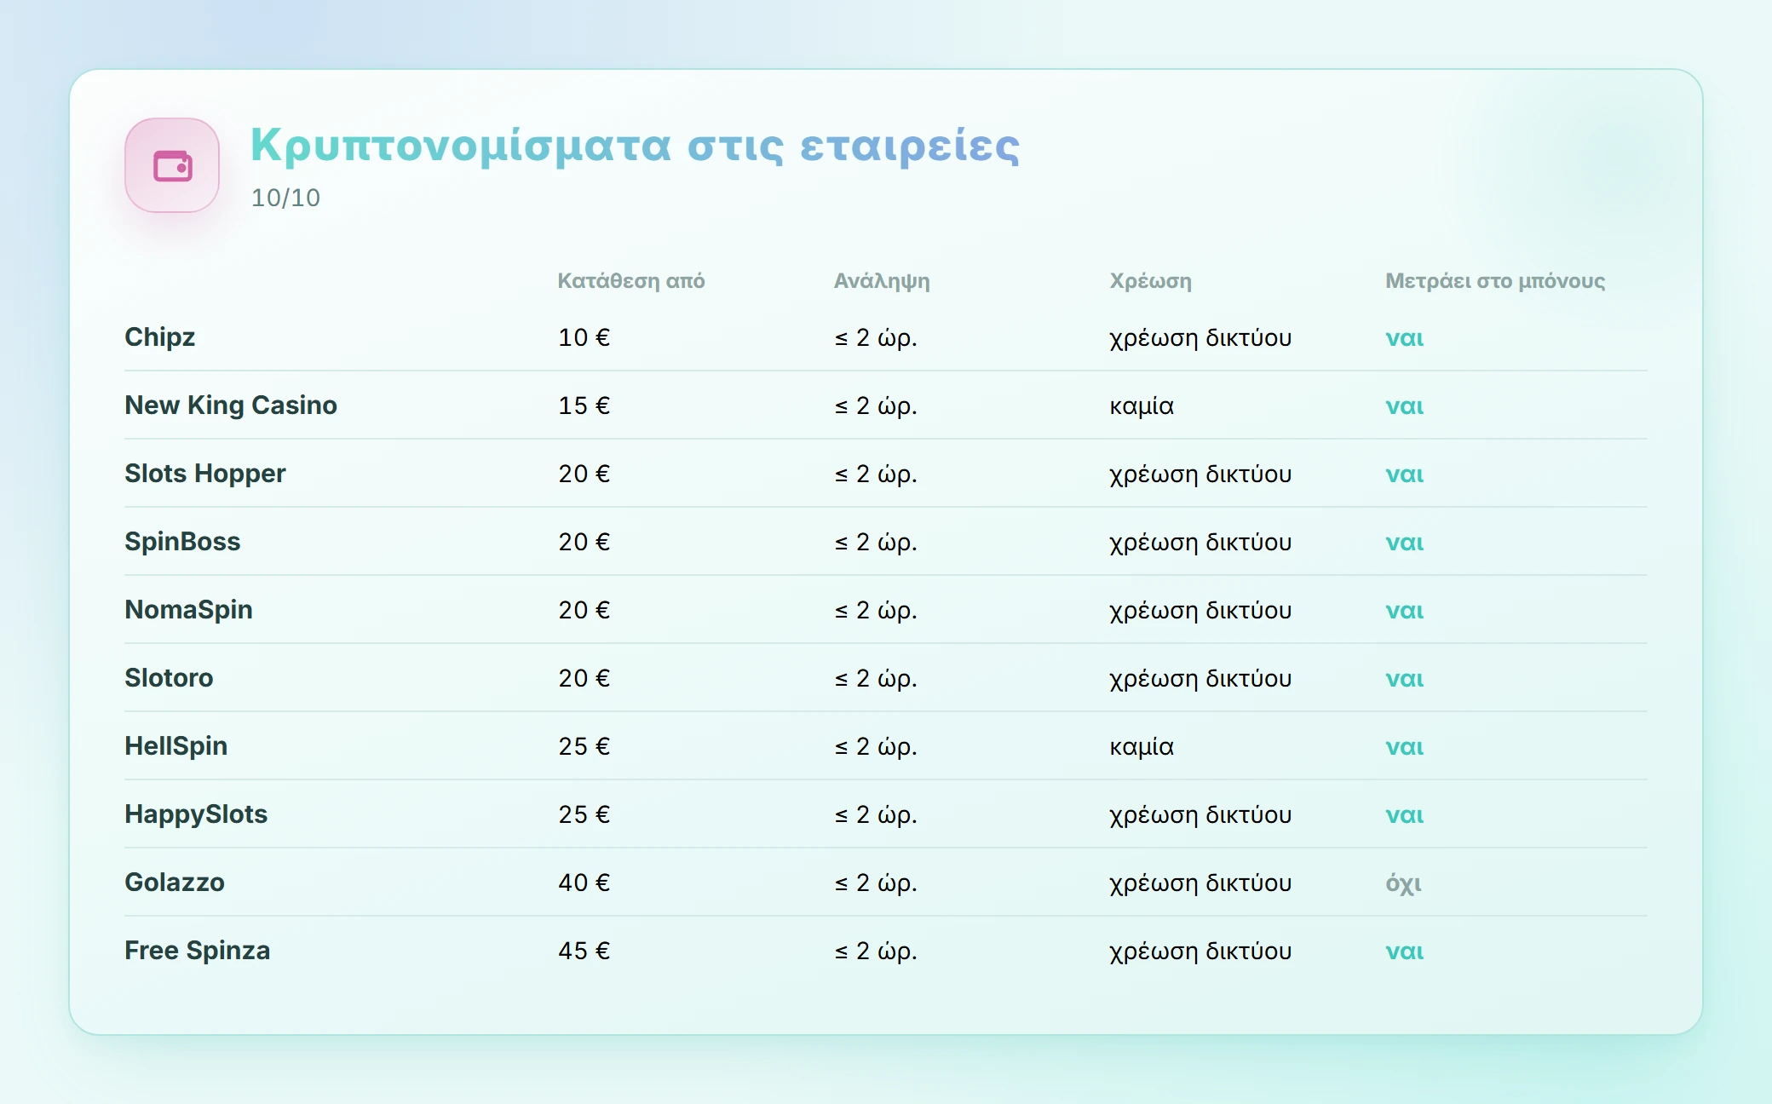Click the 20 € deposit for Slots Hopper
Screen dimensions: 1772x1104
tap(584, 474)
